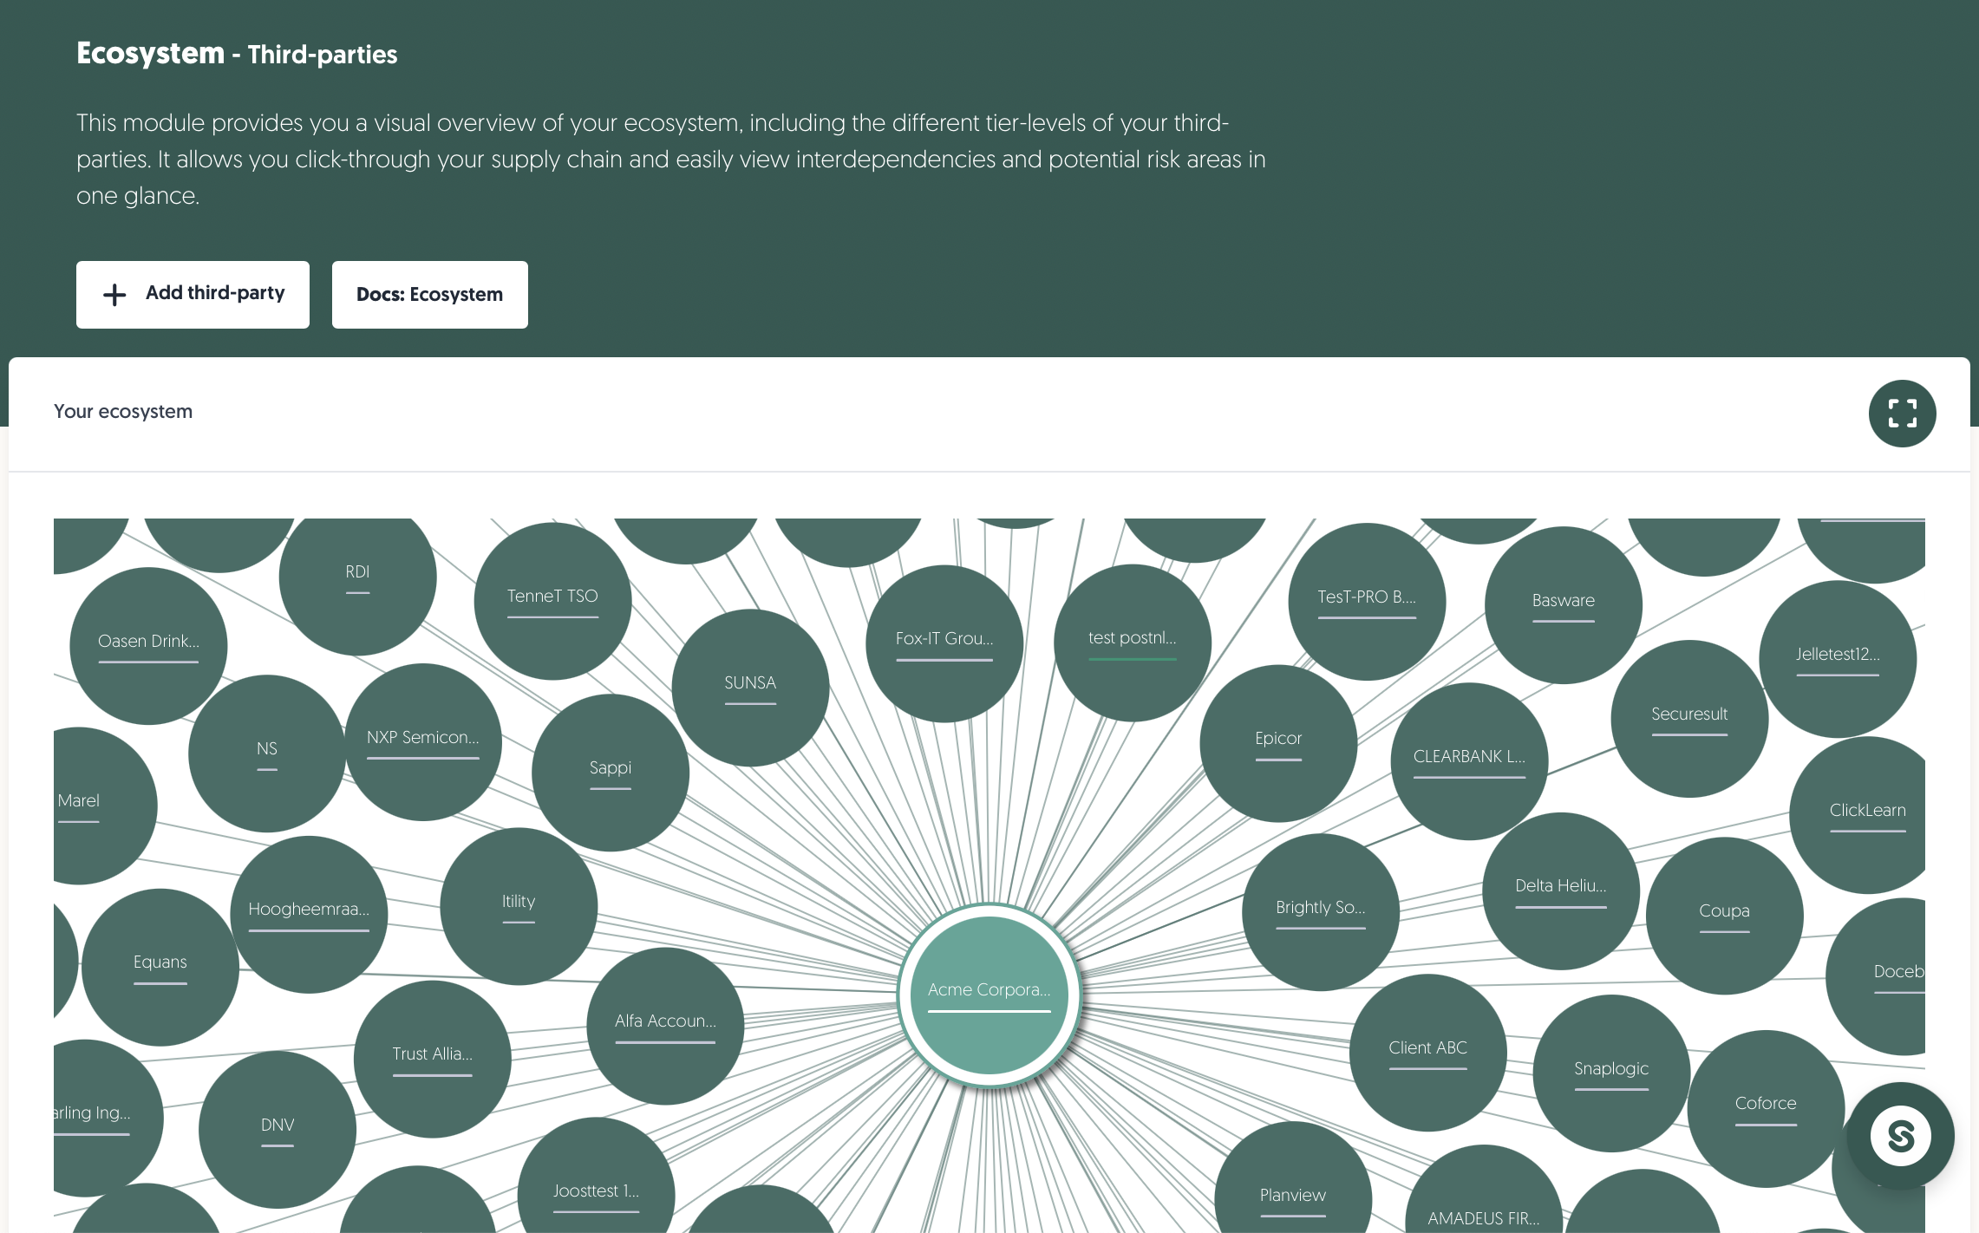Click the SUNSA node

pyautogui.click(x=750, y=688)
